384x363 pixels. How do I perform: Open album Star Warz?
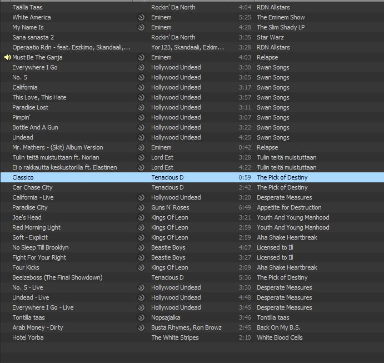click(x=270, y=37)
